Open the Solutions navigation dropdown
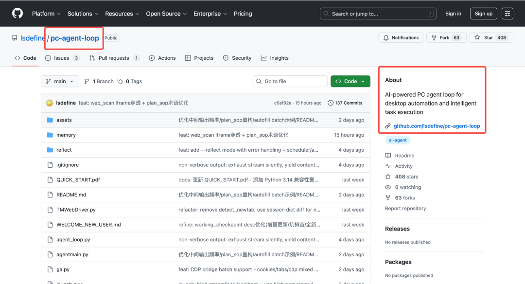 83,14
